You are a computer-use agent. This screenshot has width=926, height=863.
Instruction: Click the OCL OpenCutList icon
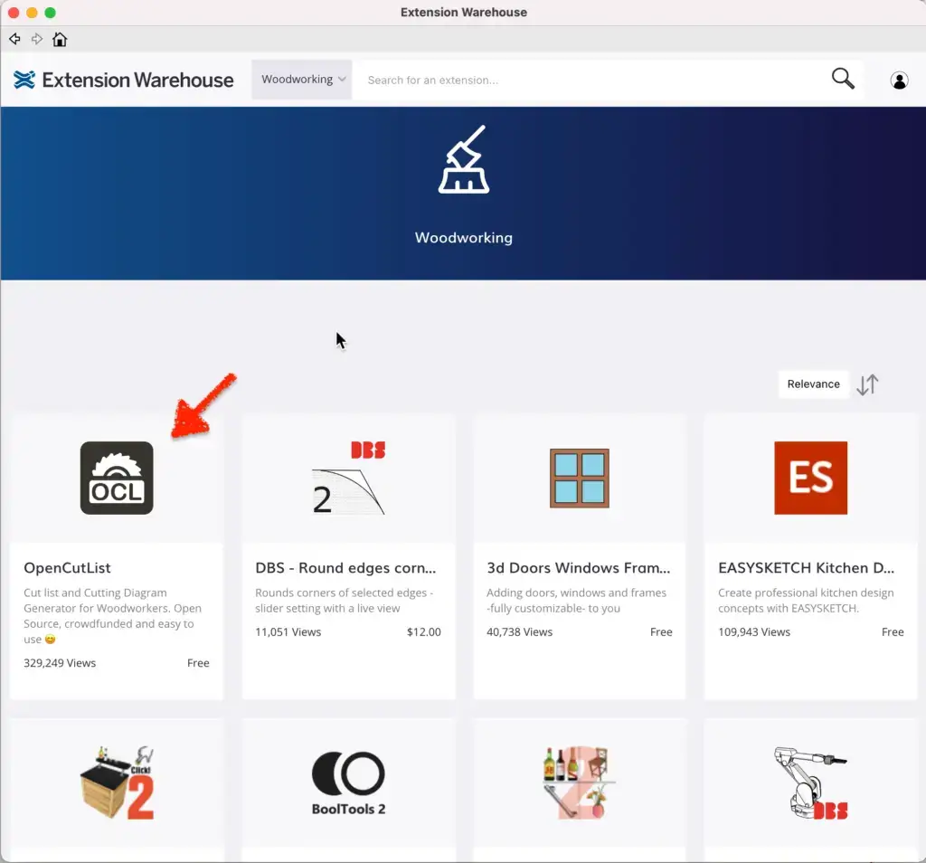117,478
